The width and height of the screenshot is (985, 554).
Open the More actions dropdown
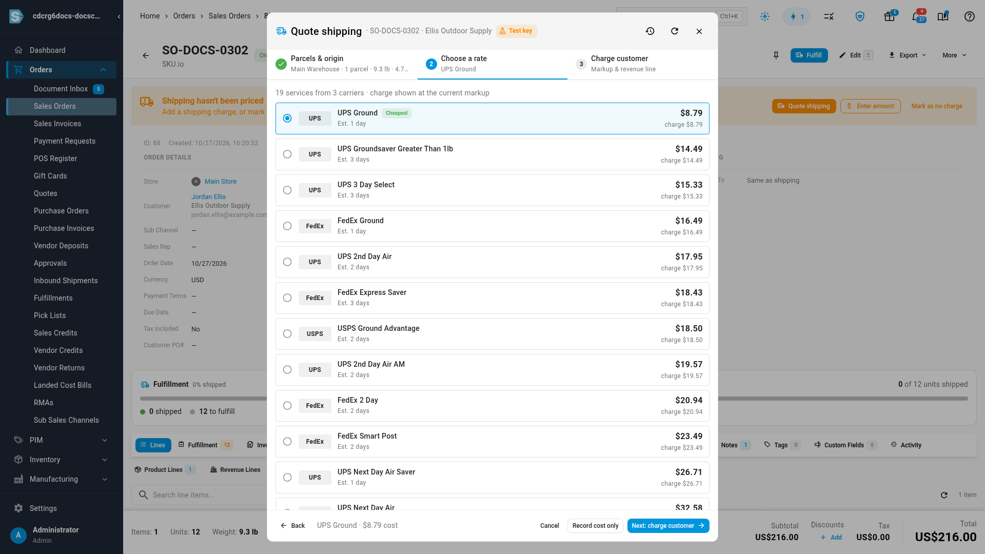954,55
